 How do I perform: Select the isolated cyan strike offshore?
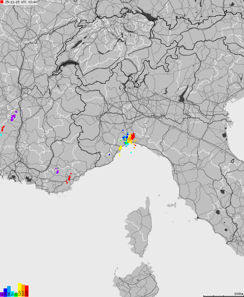pyautogui.click(x=131, y=152)
